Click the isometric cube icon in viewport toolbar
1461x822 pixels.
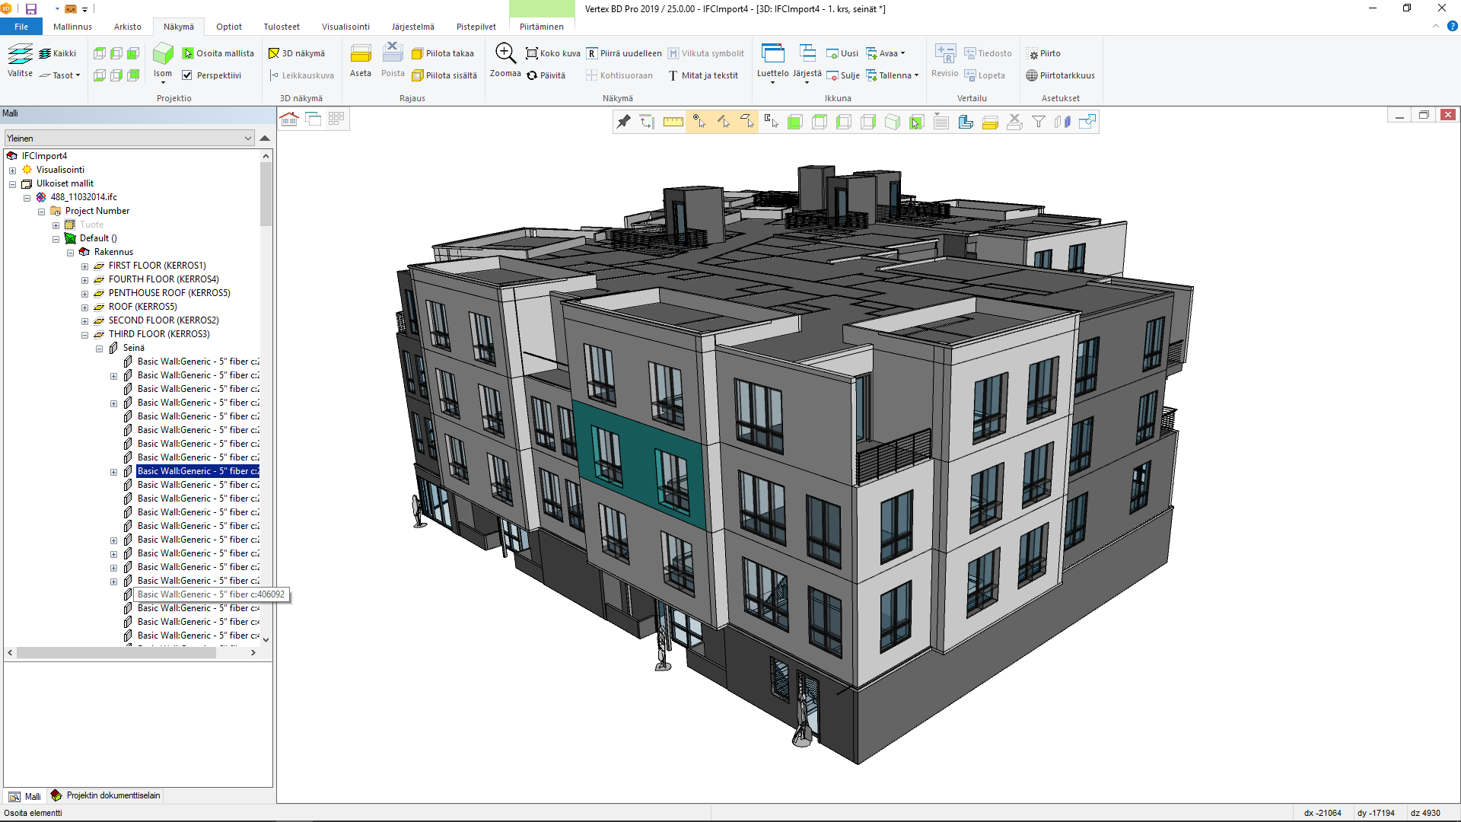(x=893, y=122)
